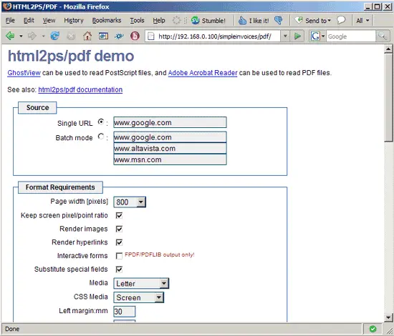Toggle the Render hyperlinks checkbox
Image resolution: width=394 pixels, height=336 pixels.
119,242
